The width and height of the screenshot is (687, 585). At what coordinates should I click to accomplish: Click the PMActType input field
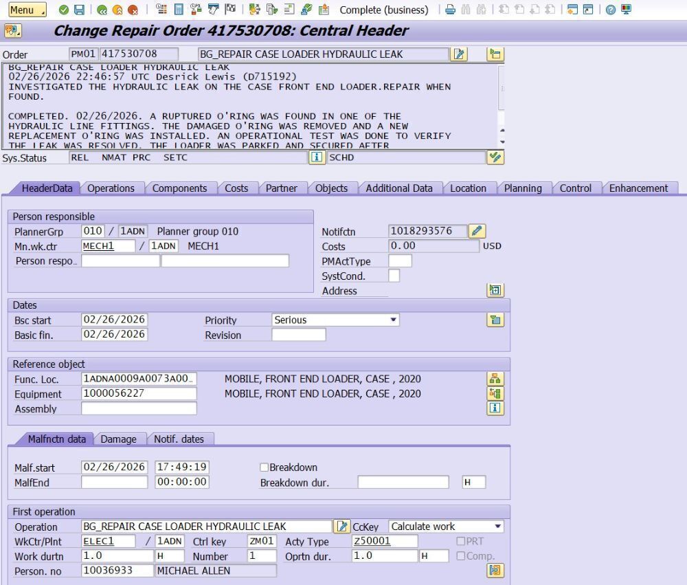[x=400, y=261]
